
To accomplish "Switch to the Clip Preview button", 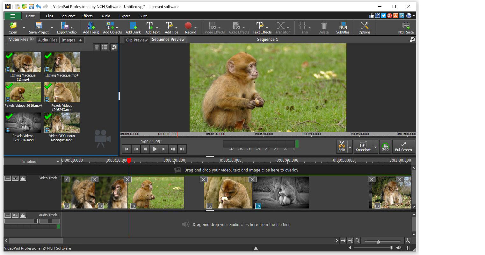I will (136, 40).
